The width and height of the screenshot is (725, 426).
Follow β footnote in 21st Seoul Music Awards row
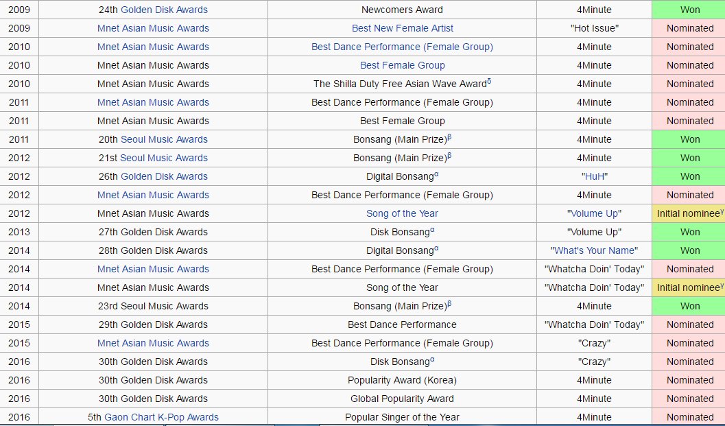coord(449,156)
